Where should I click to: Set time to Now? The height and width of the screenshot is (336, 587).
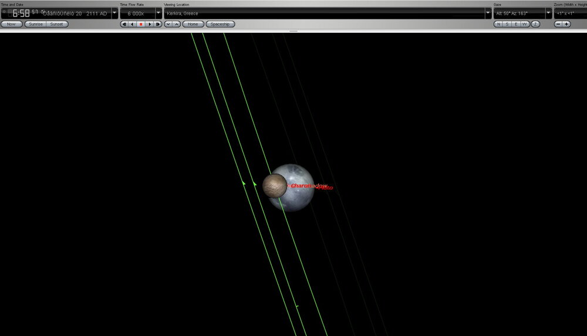tap(12, 24)
